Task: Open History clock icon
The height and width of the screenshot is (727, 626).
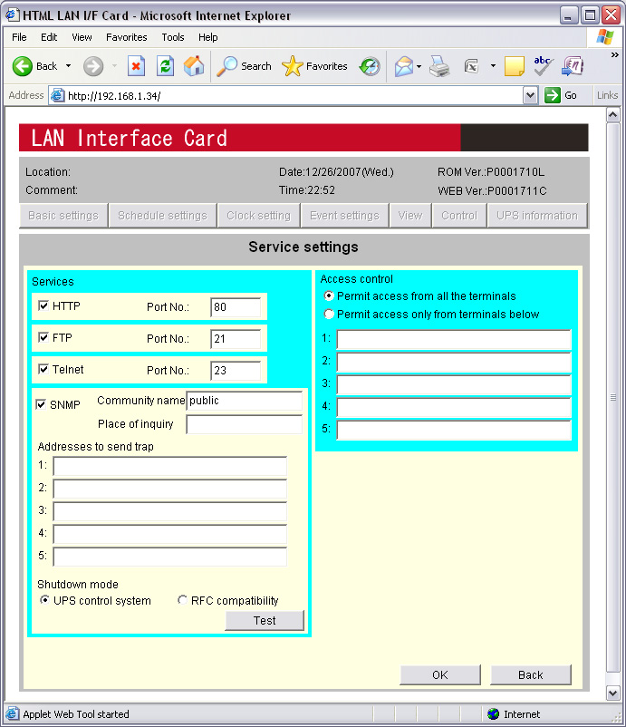Action: [370, 66]
